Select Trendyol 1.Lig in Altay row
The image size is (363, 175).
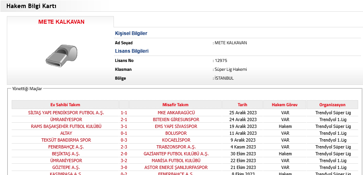(x=333, y=133)
